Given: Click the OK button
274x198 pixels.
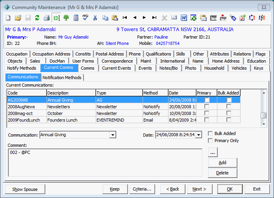Looking at the screenshot, I should click(230, 189).
